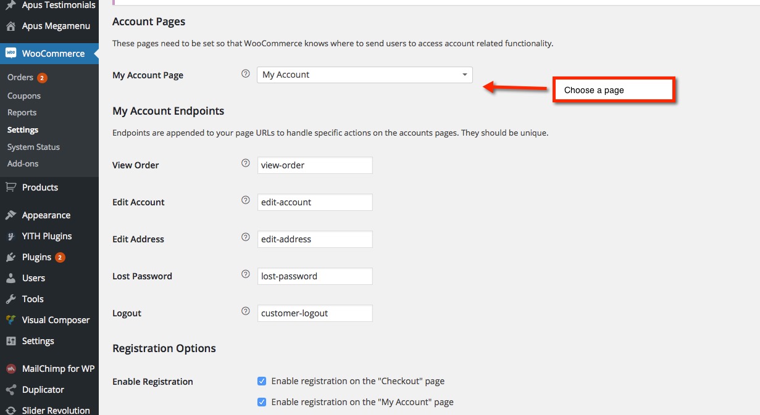The width and height of the screenshot is (760, 415).
Task: Click the WooCommerce logo icon in sidebar
Action: pyautogui.click(x=10, y=54)
